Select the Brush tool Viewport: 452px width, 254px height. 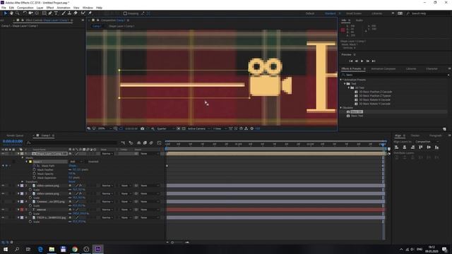[x=64, y=13]
